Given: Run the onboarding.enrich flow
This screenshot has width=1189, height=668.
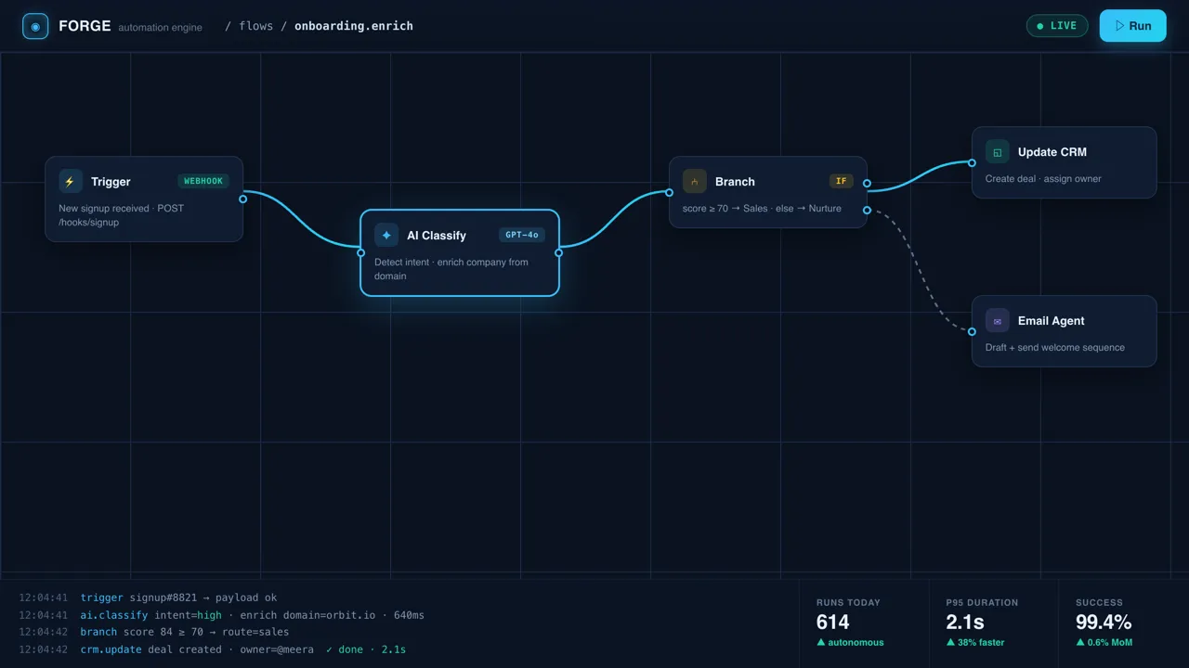Looking at the screenshot, I should [1132, 26].
